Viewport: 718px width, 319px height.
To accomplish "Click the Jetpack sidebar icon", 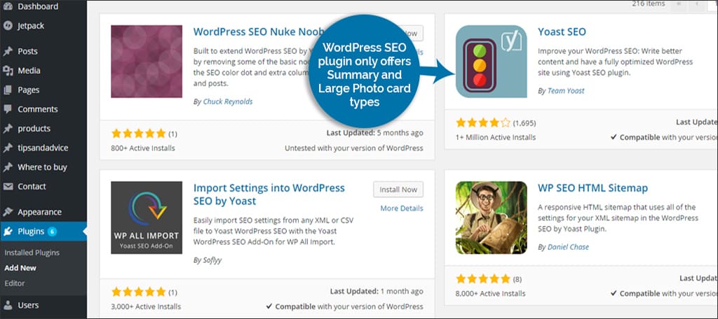I will coord(8,26).
